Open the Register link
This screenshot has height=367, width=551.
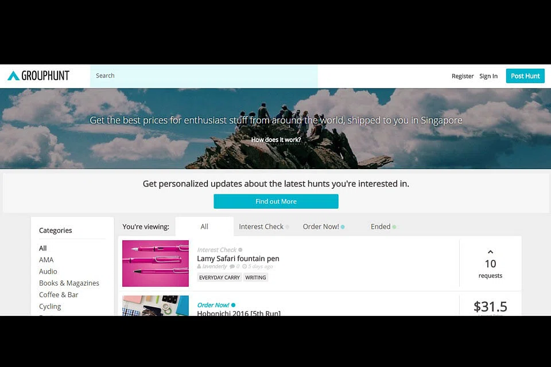tap(463, 76)
